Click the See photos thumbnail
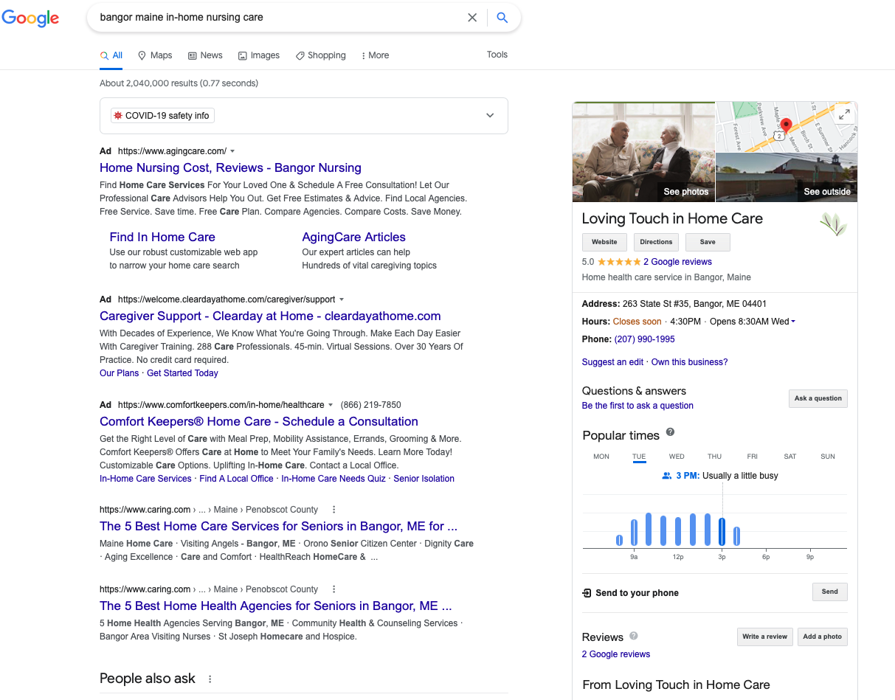This screenshot has width=895, height=700. tap(643, 152)
